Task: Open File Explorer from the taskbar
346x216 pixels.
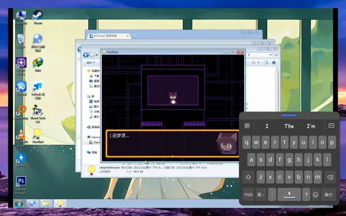Action: coord(46,203)
